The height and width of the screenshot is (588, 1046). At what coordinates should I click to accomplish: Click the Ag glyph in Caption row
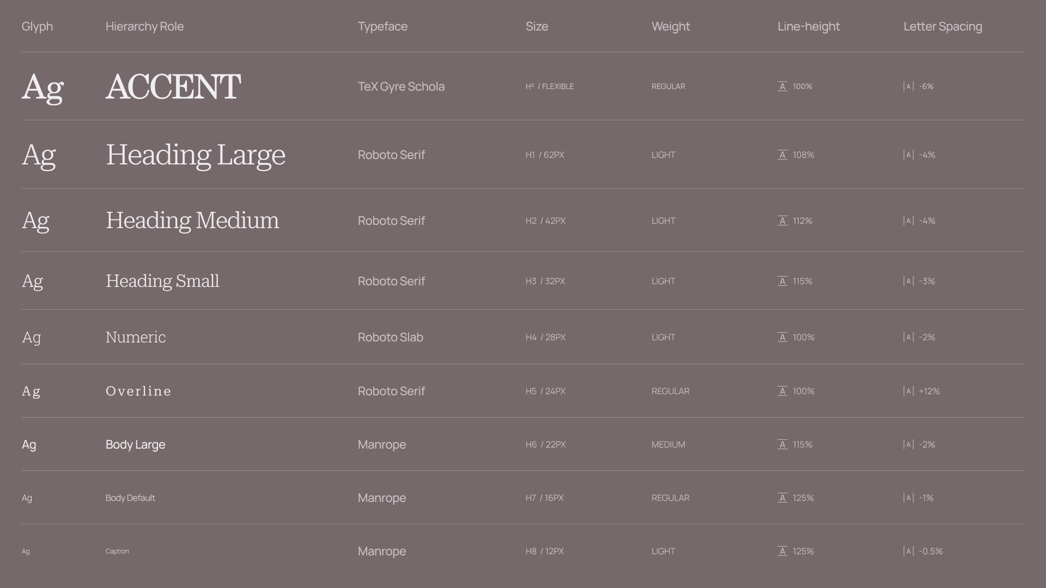[26, 552]
